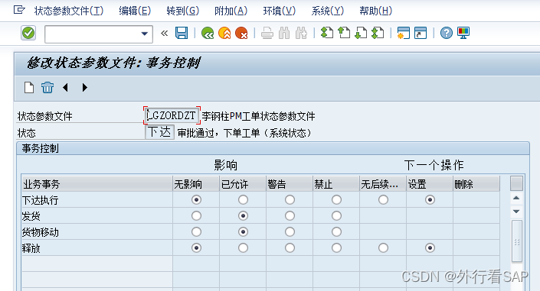Click the 下达 status field
The width and height of the screenshot is (540, 291).
(159, 132)
